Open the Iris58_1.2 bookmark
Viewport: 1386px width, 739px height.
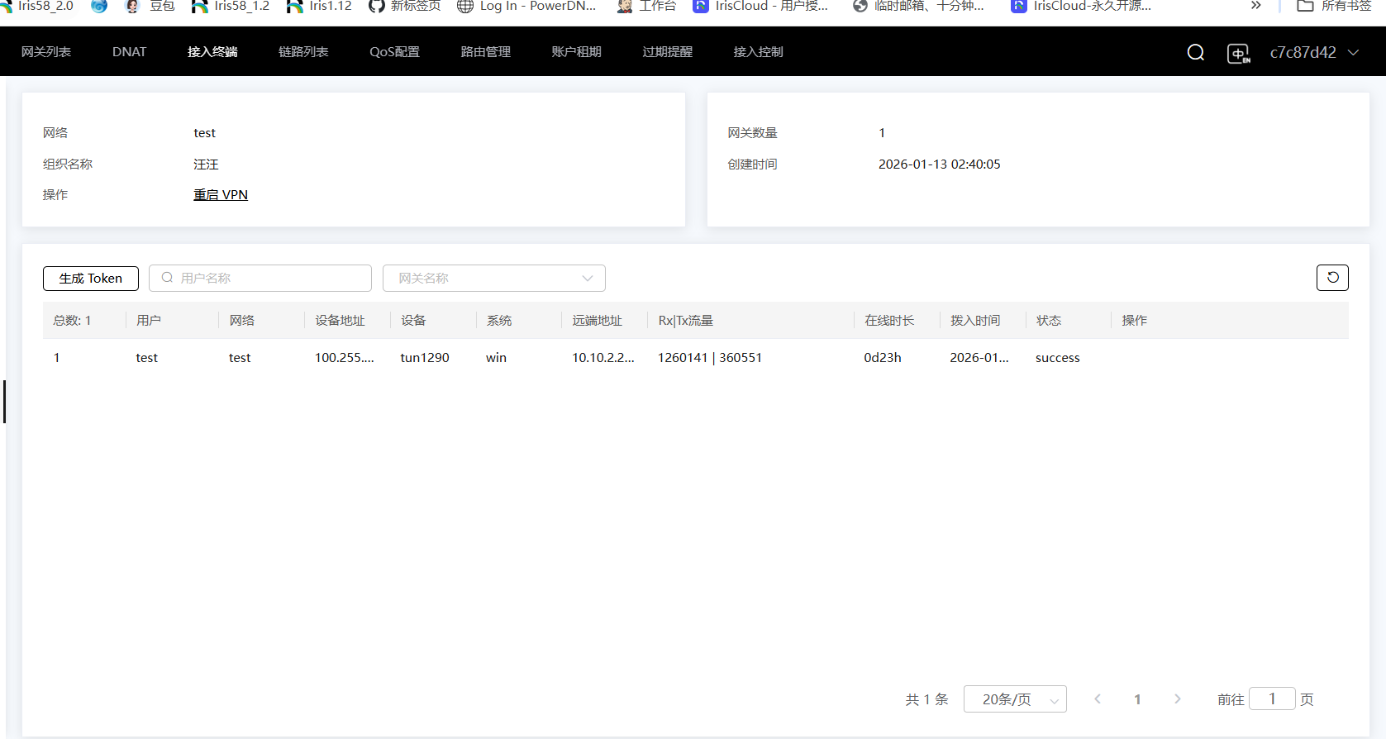tap(231, 6)
